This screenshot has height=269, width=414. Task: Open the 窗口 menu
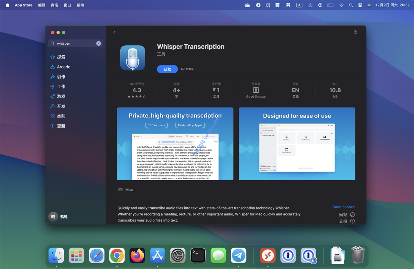pos(67,5)
